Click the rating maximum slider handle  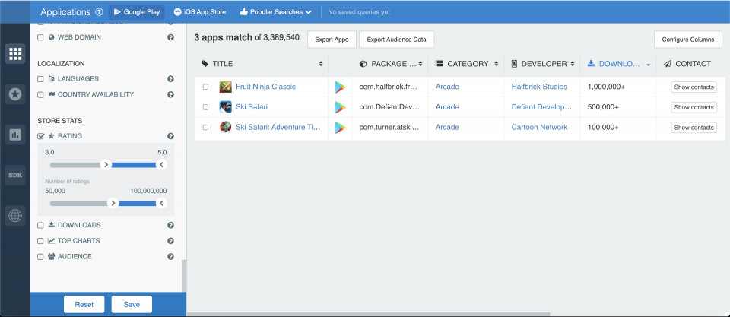161,165
